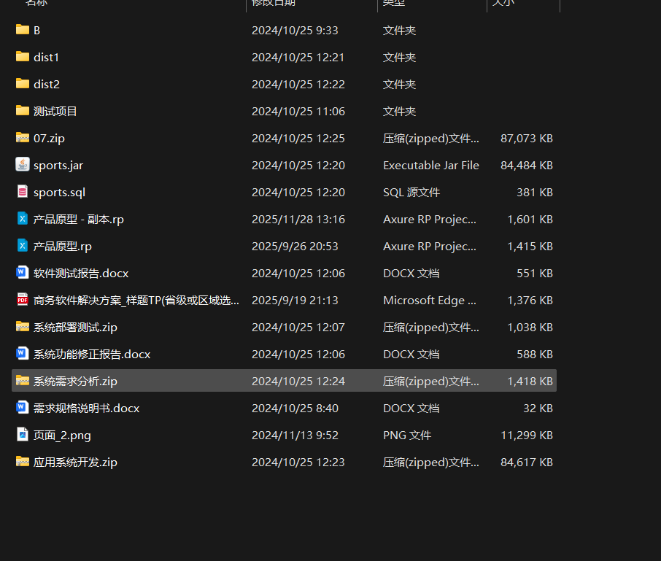Screen dimensions: 661x561
Task: Sort files by the 修改日期 column header
Action: 274,3
